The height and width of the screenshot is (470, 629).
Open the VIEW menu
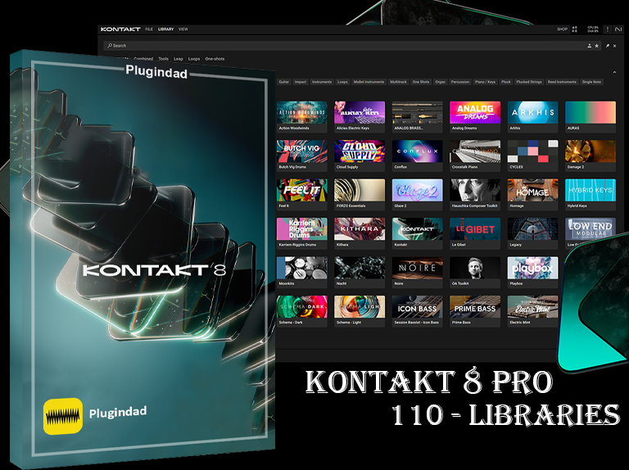point(183,29)
